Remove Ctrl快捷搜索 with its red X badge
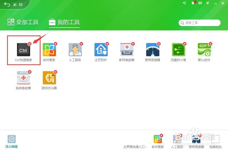This screenshot has height=152, width=228. coord(30,44)
